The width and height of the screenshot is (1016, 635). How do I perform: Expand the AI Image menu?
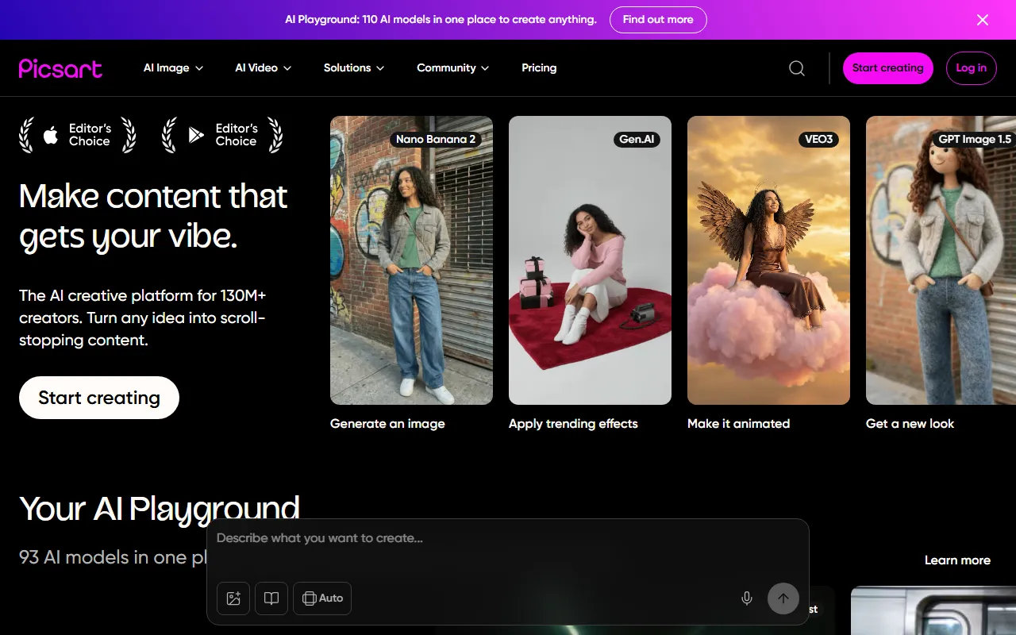pos(173,68)
